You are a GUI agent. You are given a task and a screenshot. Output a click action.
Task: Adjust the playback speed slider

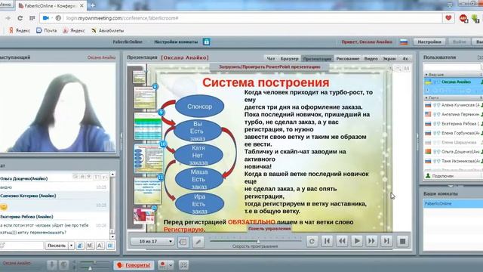pos(258,240)
